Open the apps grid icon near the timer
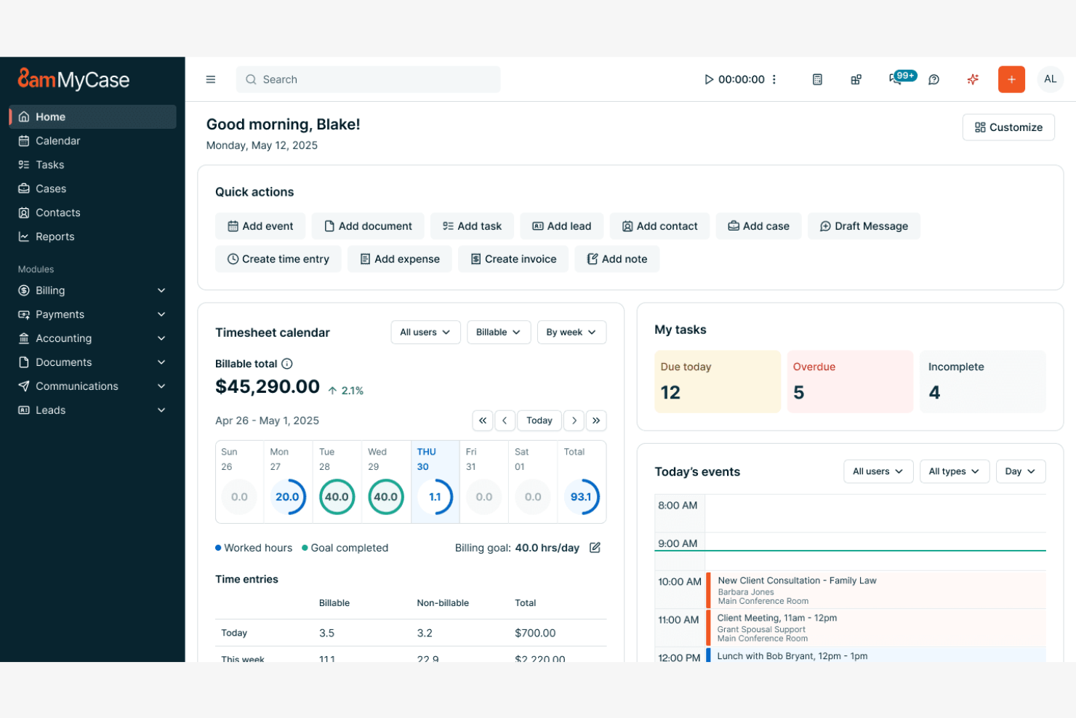This screenshot has width=1076, height=718. (856, 79)
